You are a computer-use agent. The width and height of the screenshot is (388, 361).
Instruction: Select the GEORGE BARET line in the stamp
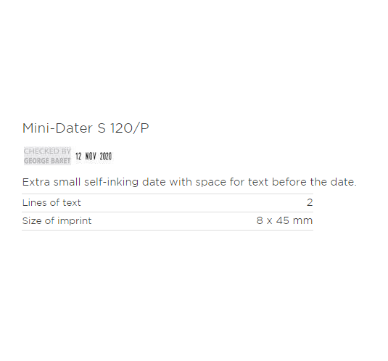click(x=47, y=161)
